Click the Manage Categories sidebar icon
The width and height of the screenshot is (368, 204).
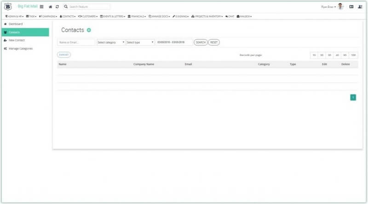coord(6,49)
